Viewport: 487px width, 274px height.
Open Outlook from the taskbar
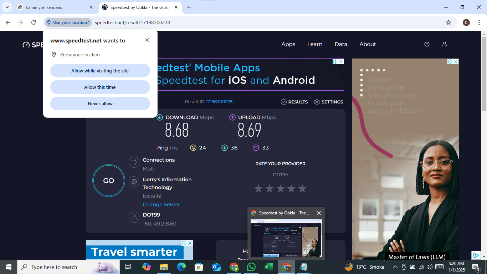(x=216, y=267)
